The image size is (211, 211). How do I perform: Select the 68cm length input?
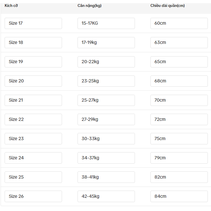179,81
